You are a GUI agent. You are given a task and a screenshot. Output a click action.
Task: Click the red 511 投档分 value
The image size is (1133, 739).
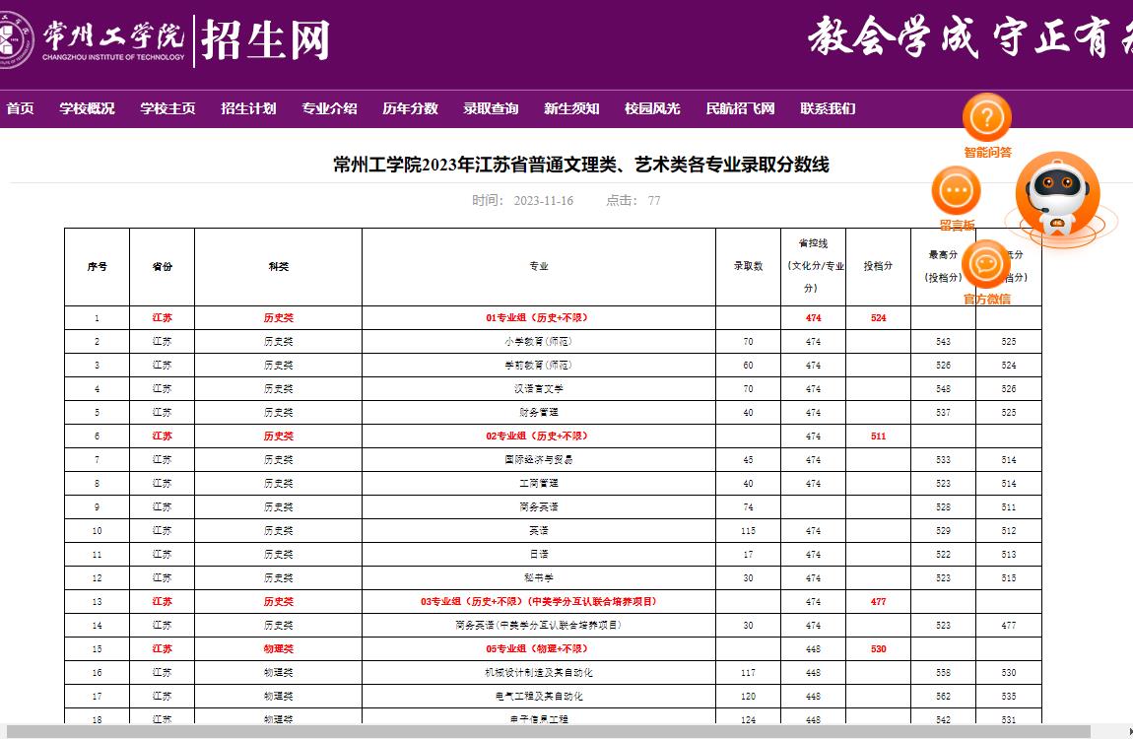[878, 437]
